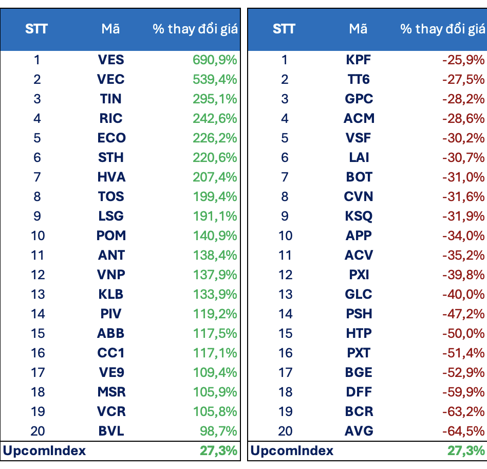Click the -50,0% value for HTP
This screenshot has width=487, height=469.
(x=463, y=333)
